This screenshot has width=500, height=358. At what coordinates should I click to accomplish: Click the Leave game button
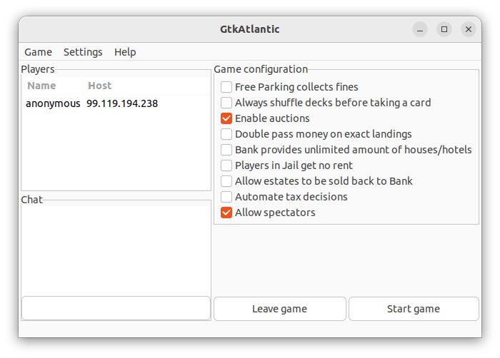pos(280,309)
